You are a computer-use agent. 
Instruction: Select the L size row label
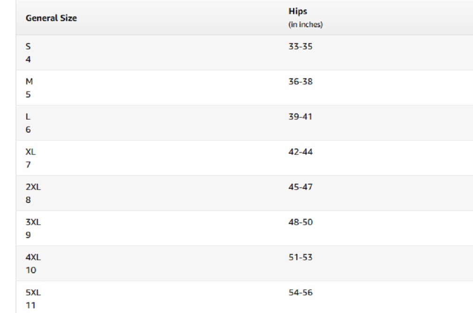coord(28,117)
